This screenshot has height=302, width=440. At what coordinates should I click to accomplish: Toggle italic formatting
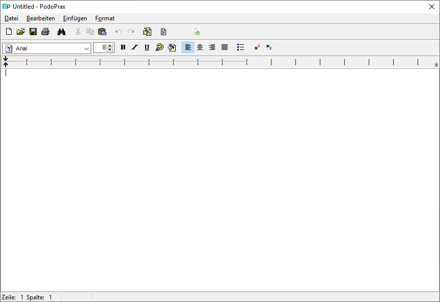click(x=135, y=47)
